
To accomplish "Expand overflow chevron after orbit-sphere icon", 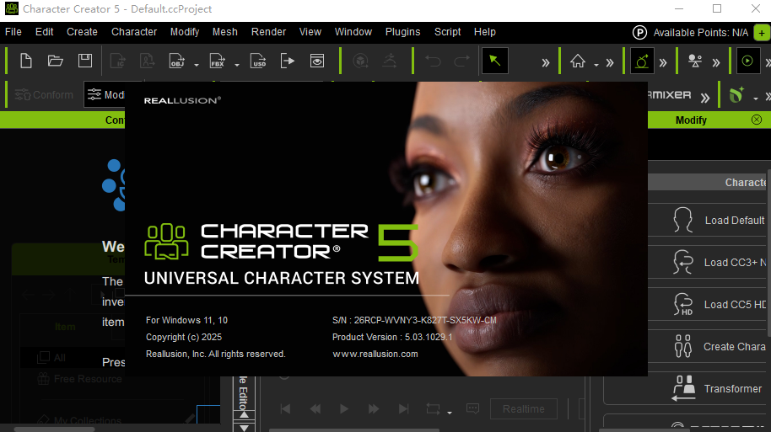I will [x=663, y=62].
